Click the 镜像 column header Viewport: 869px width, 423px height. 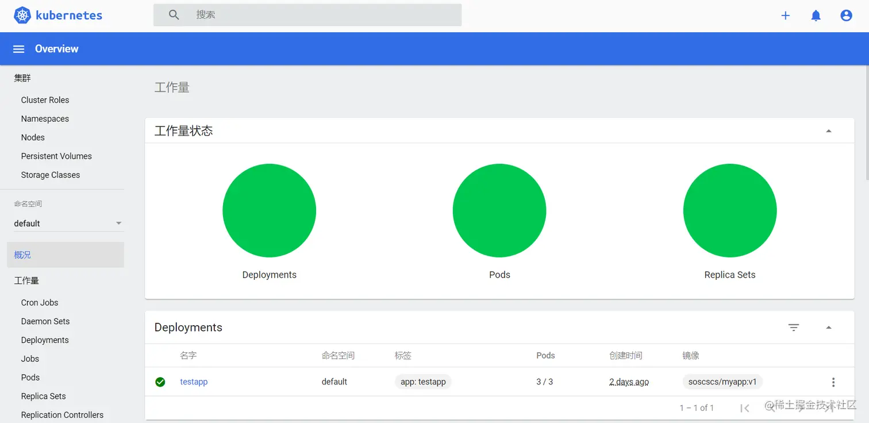coord(690,356)
